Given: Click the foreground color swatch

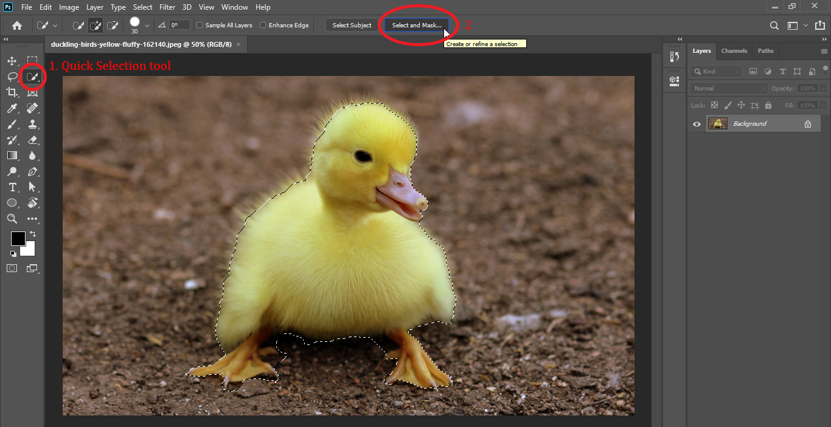Looking at the screenshot, I should pyautogui.click(x=18, y=238).
